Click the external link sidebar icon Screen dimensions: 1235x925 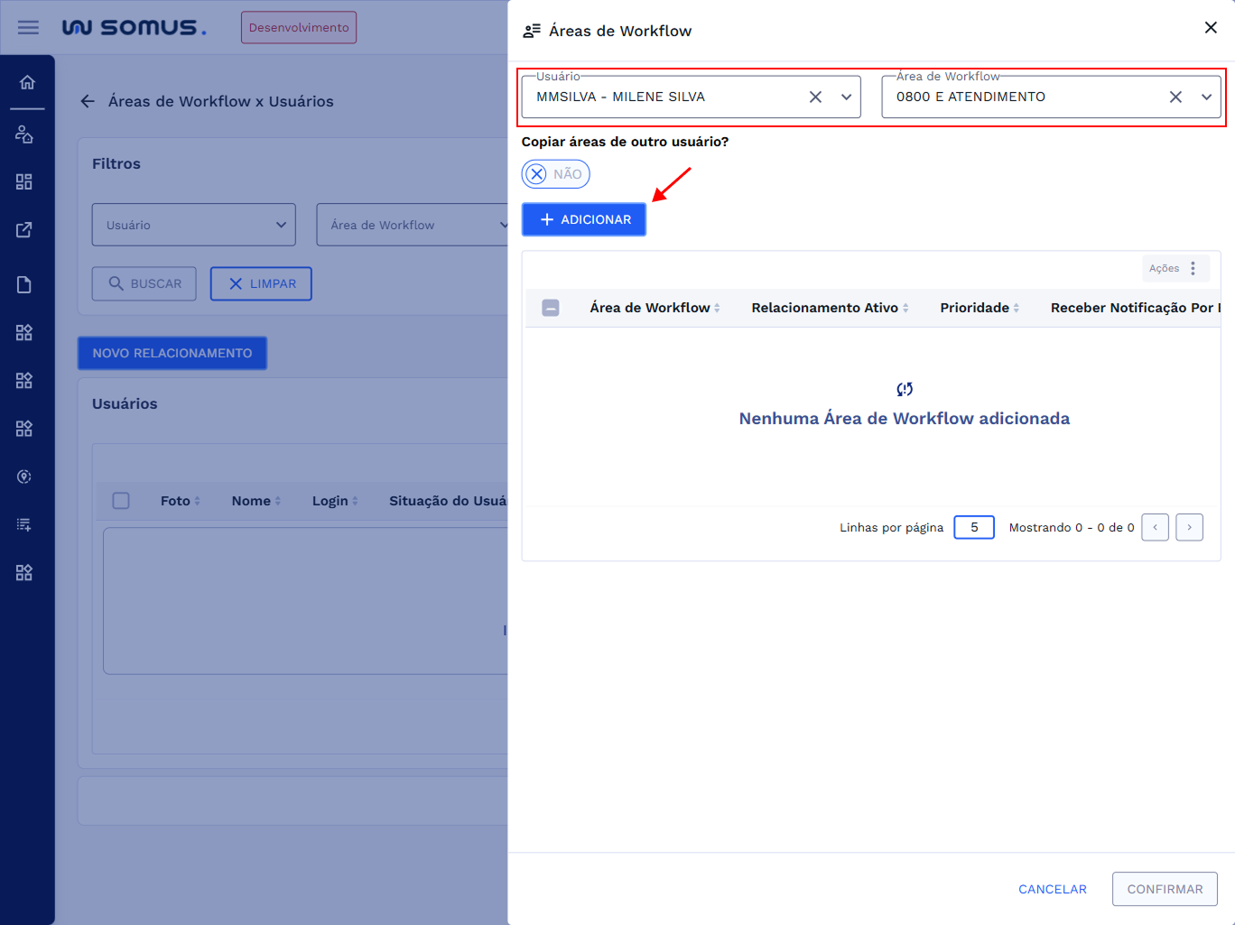[24, 230]
